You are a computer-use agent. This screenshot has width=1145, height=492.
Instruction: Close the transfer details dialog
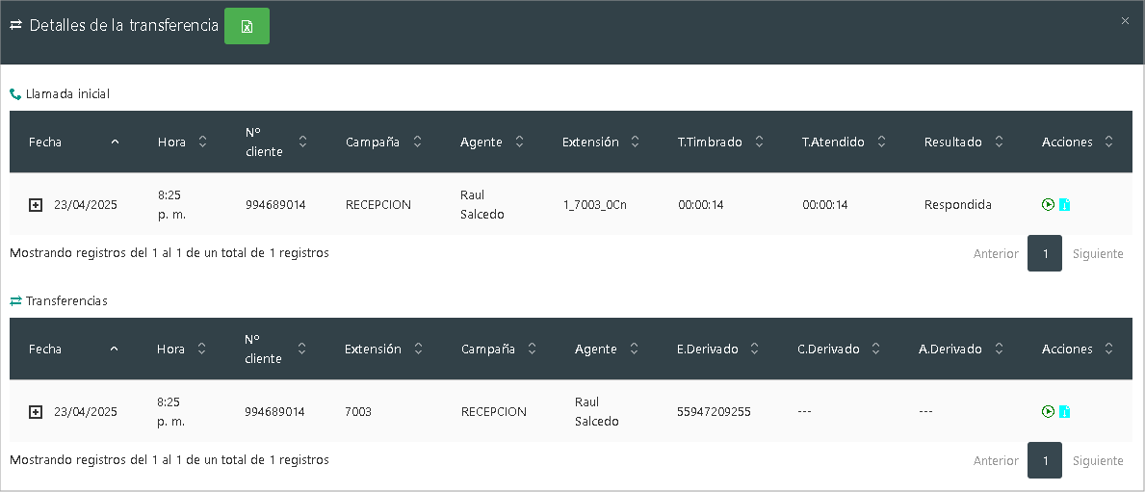pyautogui.click(x=1125, y=20)
